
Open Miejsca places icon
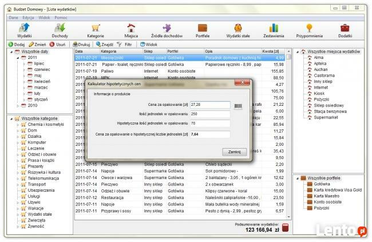[131, 30]
